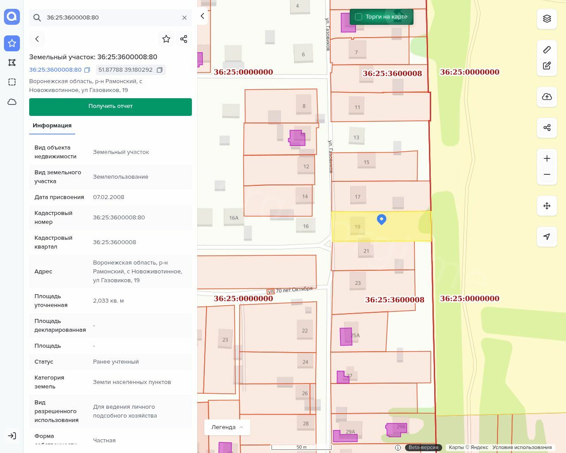566x453 pixels.
Task: Click the Получить отчет button
Action: [x=111, y=107]
